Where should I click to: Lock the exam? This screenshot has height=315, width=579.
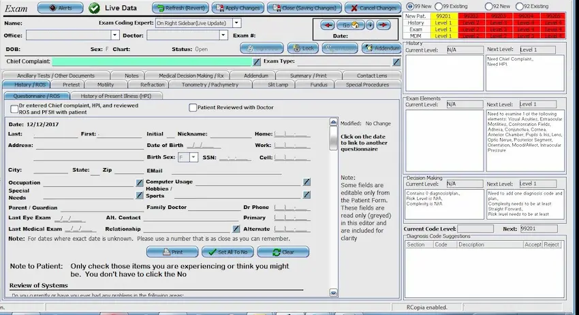point(303,48)
